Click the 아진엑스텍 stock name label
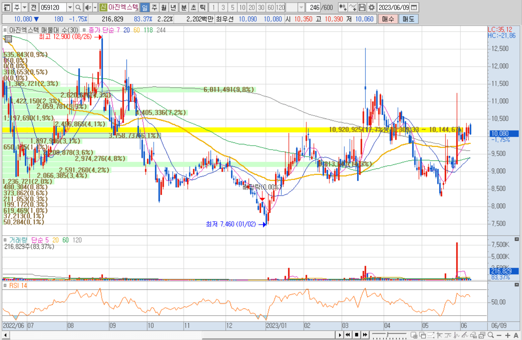Viewport: 522px width, 340px height. tap(124, 7)
